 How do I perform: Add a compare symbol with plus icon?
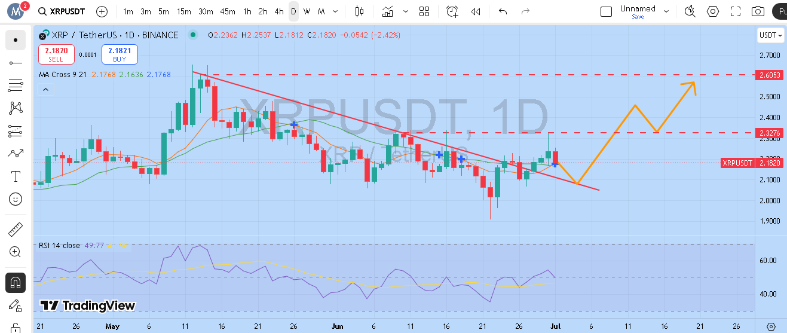click(x=102, y=11)
